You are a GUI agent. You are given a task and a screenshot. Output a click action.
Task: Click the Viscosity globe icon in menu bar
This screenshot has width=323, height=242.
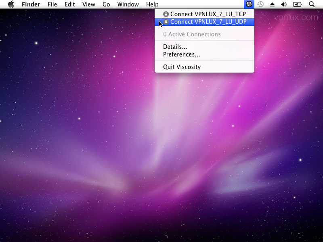(249, 4)
